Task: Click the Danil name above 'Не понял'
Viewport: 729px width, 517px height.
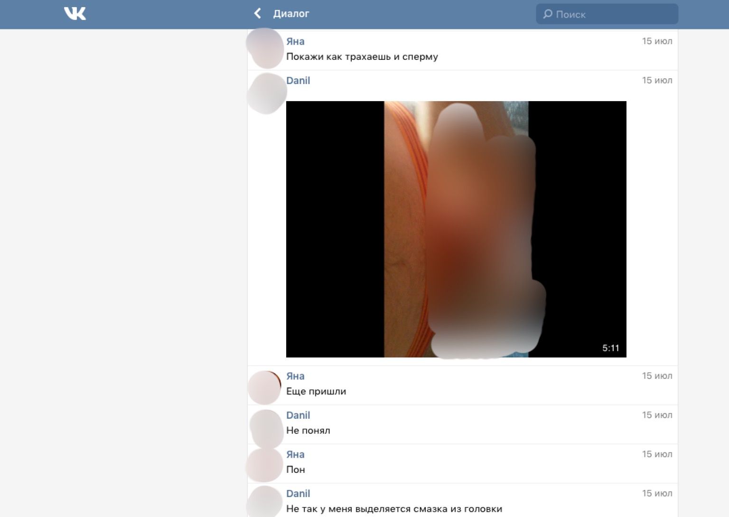Action: (x=298, y=415)
